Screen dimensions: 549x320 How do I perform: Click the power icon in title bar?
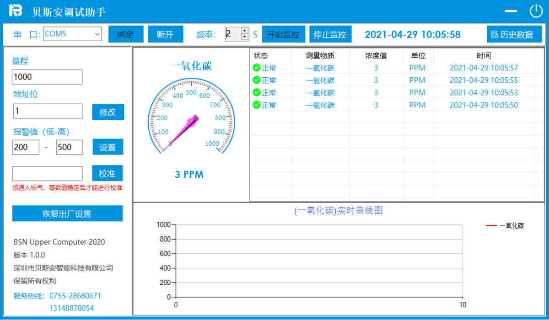[x=536, y=11]
